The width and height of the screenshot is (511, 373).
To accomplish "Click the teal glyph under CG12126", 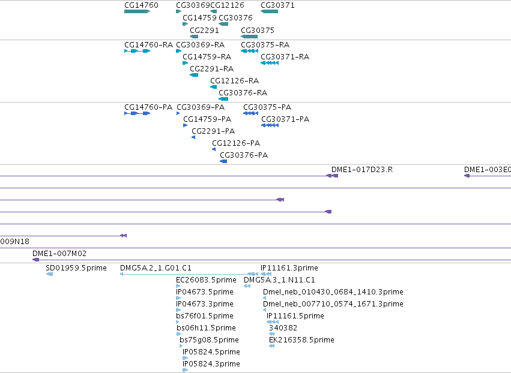I will tap(213, 11).
